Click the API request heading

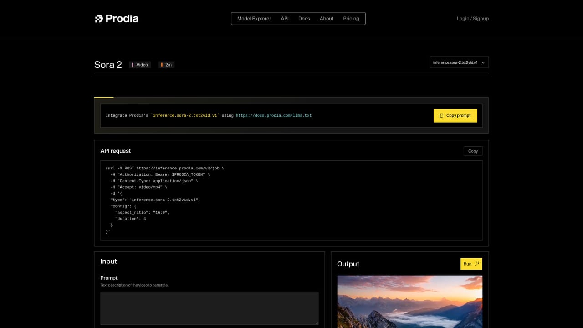tap(116, 151)
